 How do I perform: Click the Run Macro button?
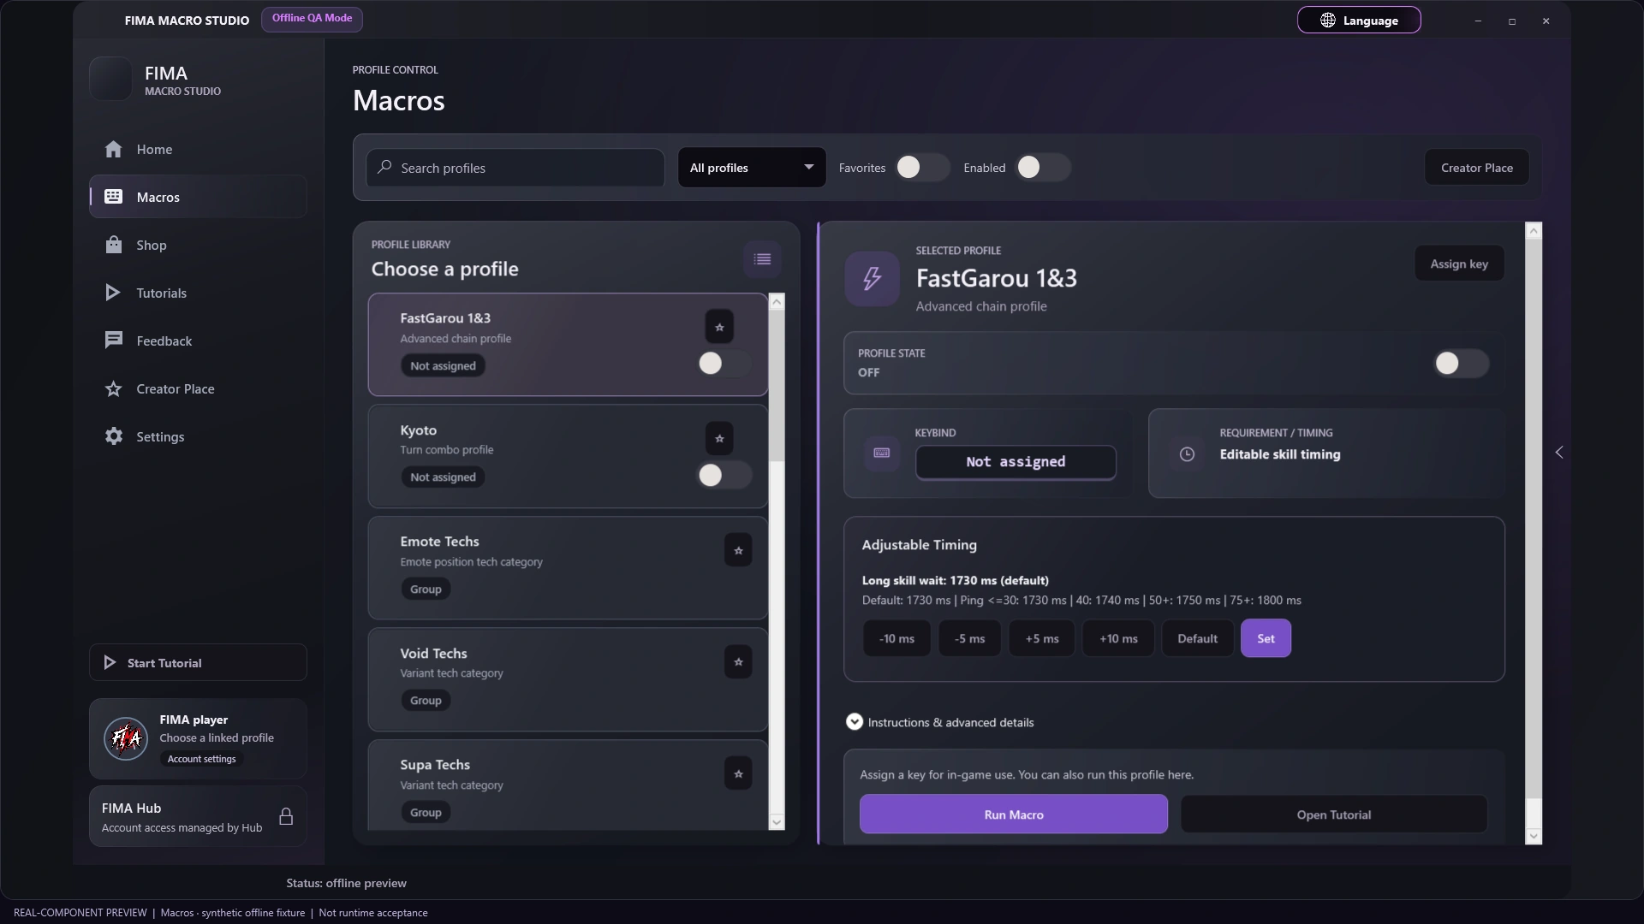(x=1014, y=814)
